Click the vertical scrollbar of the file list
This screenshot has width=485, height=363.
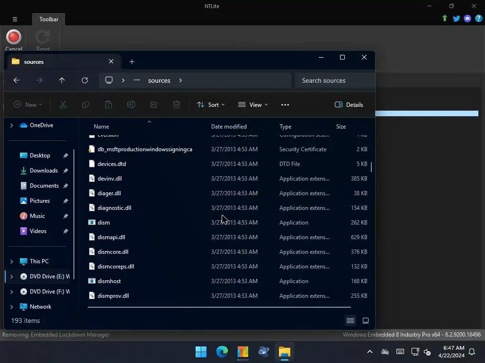click(371, 167)
